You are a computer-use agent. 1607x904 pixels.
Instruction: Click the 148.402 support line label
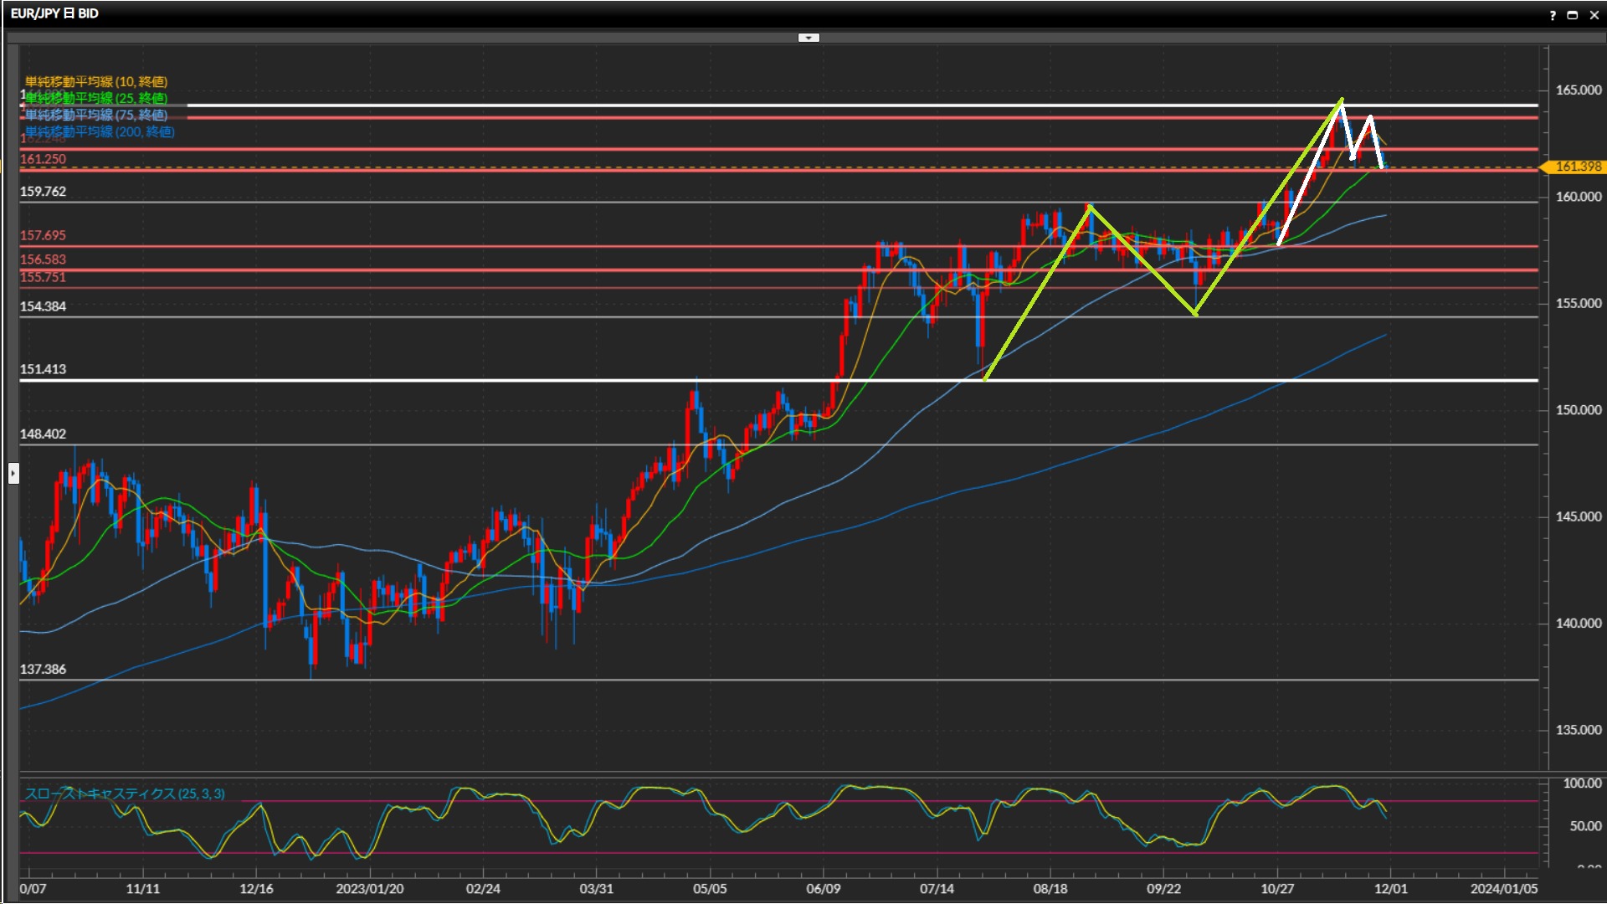click(x=43, y=434)
